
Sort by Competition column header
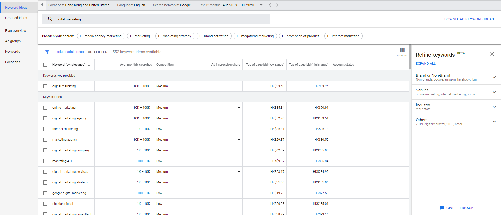(165, 65)
